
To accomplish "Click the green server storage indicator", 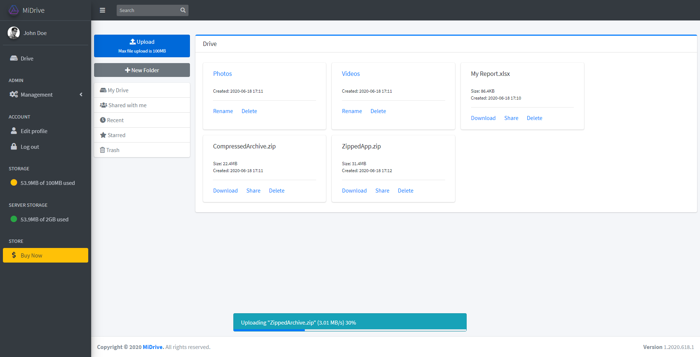I will 14,219.
